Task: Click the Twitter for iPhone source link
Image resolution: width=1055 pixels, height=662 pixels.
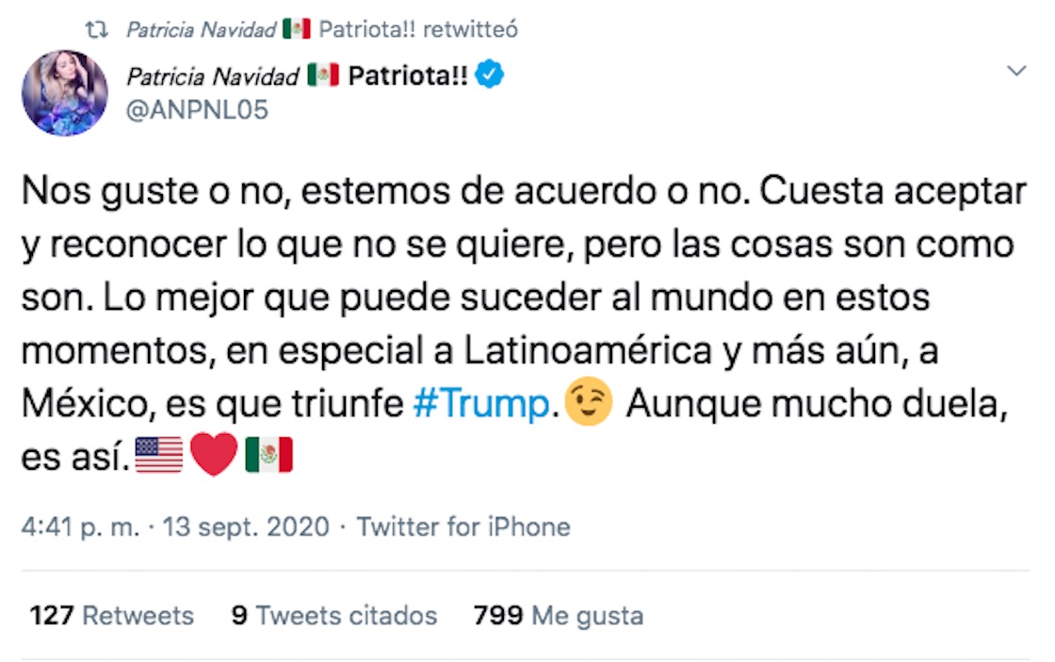Action: point(463,526)
